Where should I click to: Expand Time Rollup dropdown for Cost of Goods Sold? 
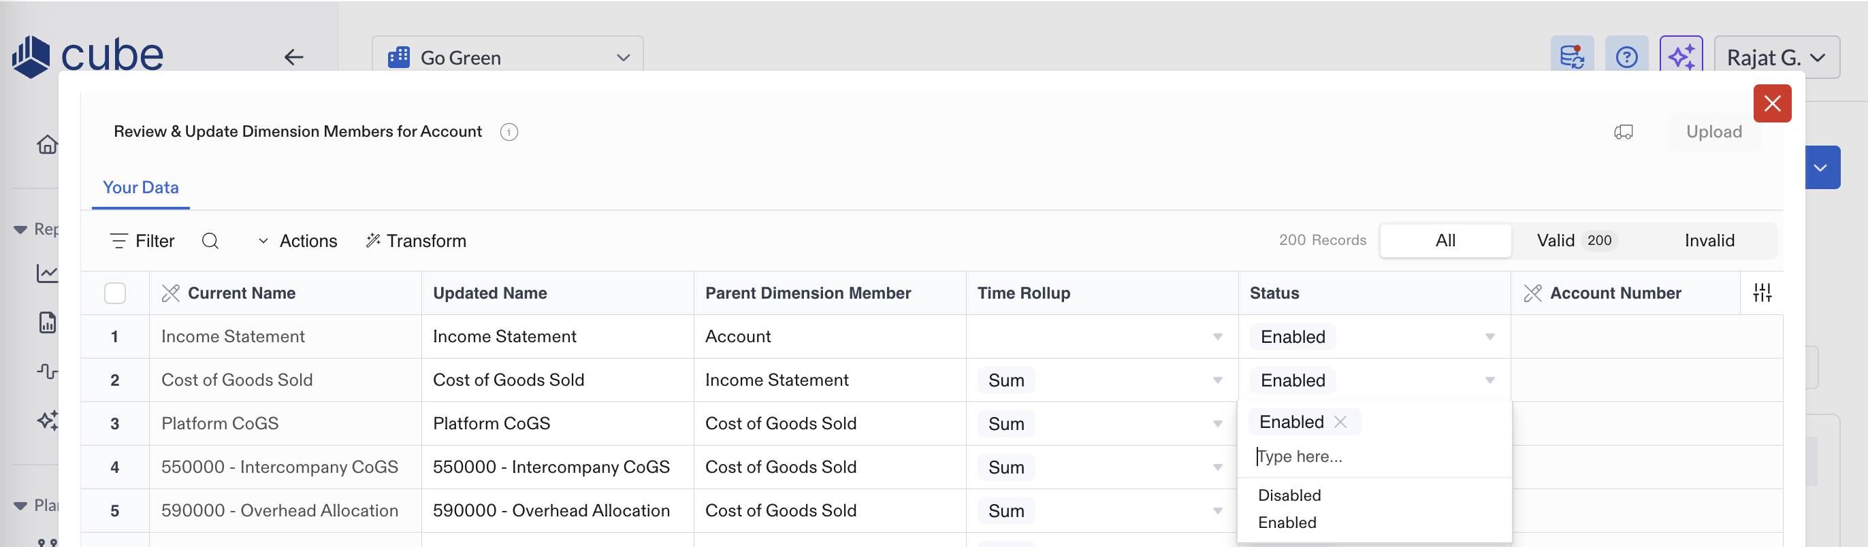click(x=1217, y=380)
